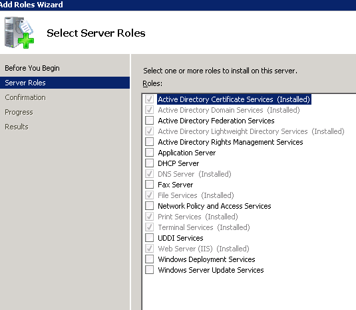Click the DNS Server installed checkbox
Image resolution: width=356 pixels, height=310 pixels.
tap(150, 174)
